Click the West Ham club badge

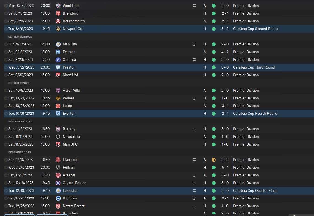(x=58, y=6)
